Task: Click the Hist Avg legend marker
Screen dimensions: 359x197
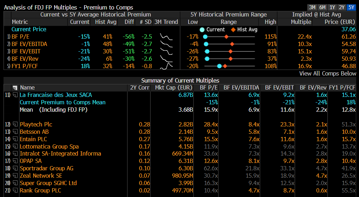Action: pyautogui.click(x=233, y=30)
